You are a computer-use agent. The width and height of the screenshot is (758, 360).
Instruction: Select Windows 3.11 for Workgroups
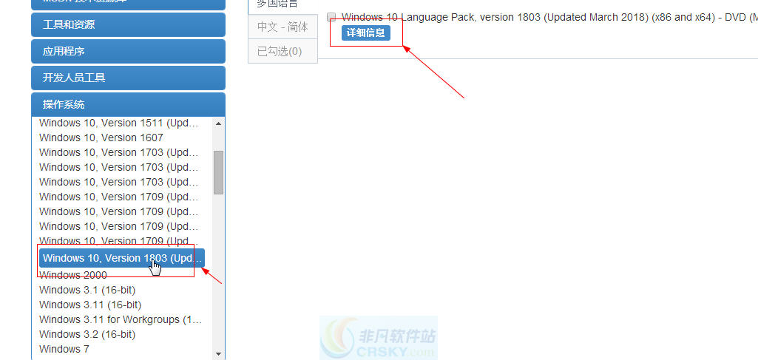[119, 319]
